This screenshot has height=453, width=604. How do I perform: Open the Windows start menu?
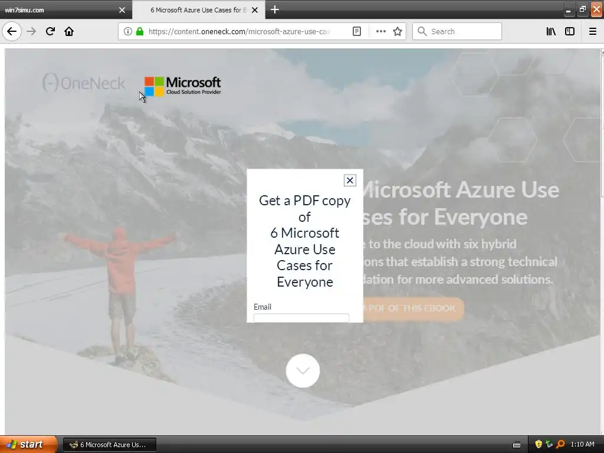click(x=28, y=444)
